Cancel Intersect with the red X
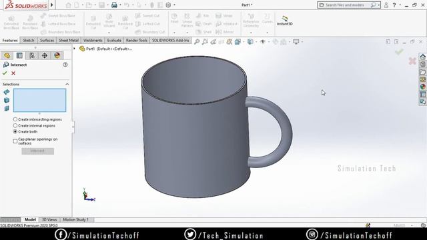The image size is (427, 240). point(13,73)
